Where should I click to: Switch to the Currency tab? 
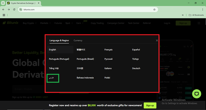78,41
